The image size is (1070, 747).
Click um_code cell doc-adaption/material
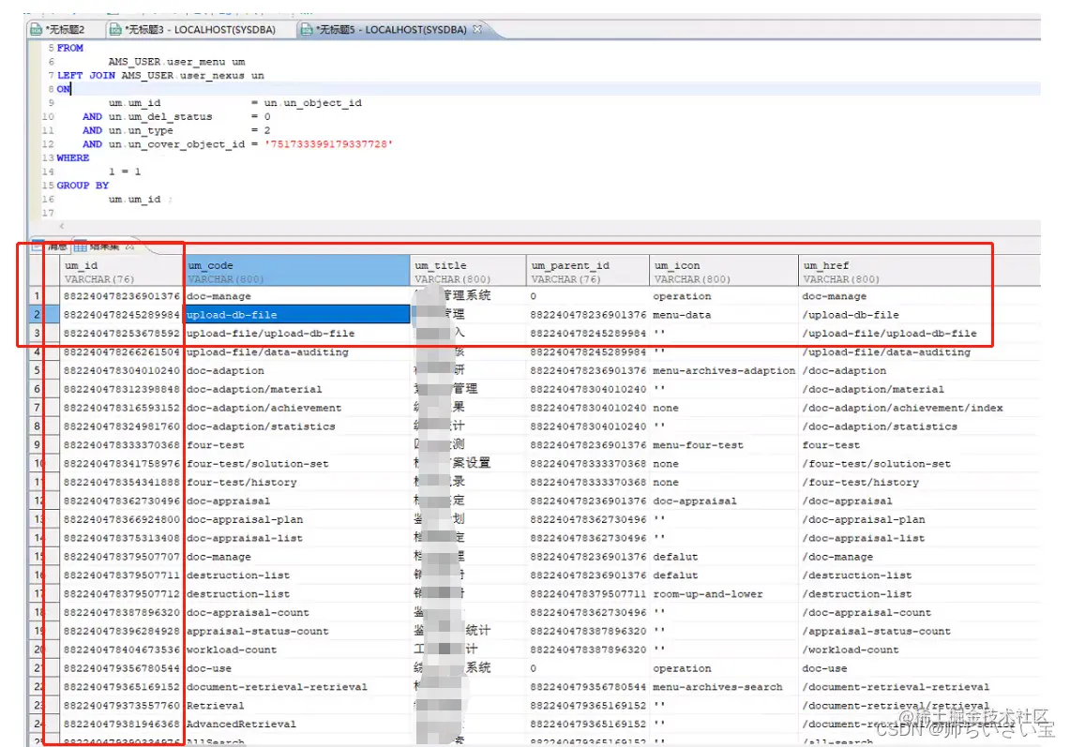[297, 390]
